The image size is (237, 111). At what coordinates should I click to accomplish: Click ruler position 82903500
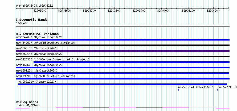[40, 11]
